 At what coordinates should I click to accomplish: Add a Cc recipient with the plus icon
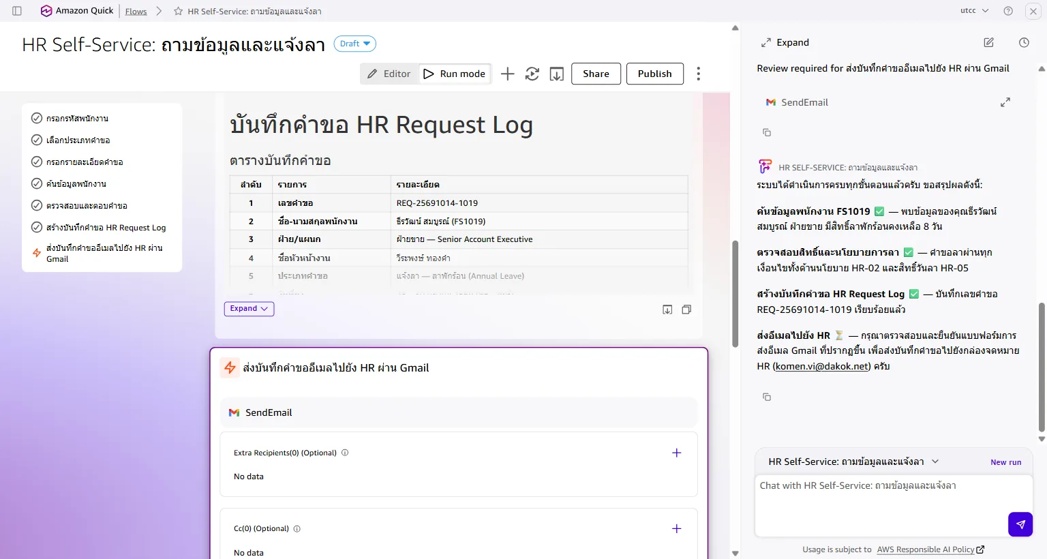(x=676, y=528)
